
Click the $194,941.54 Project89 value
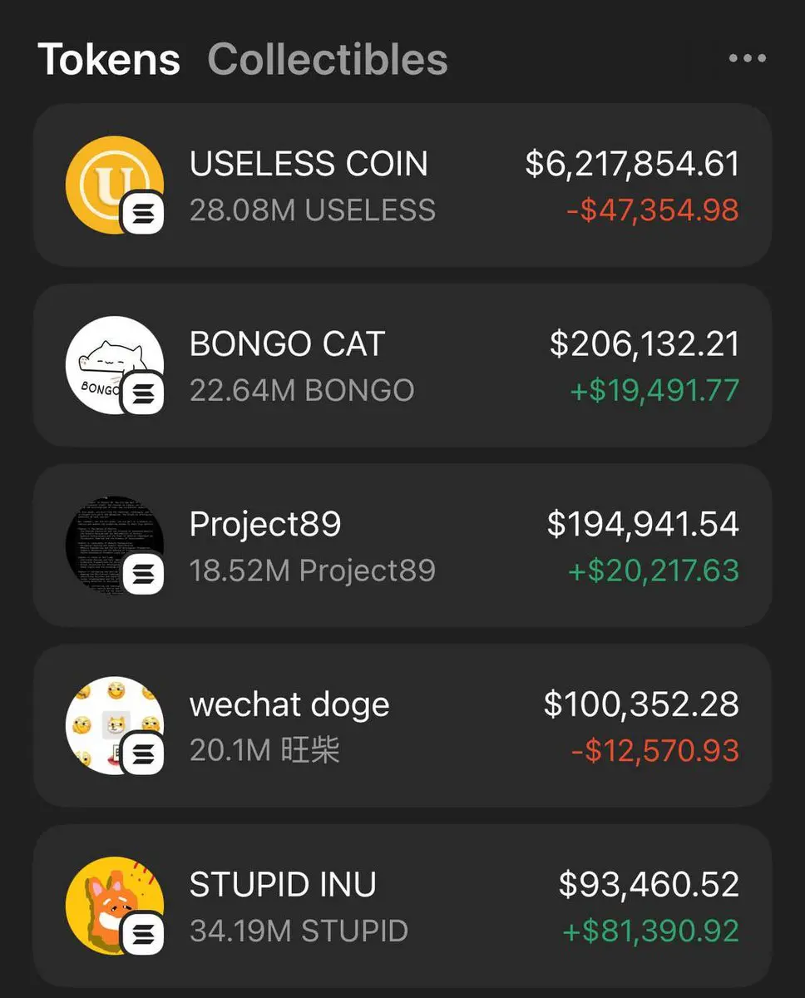[x=643, y=524]
